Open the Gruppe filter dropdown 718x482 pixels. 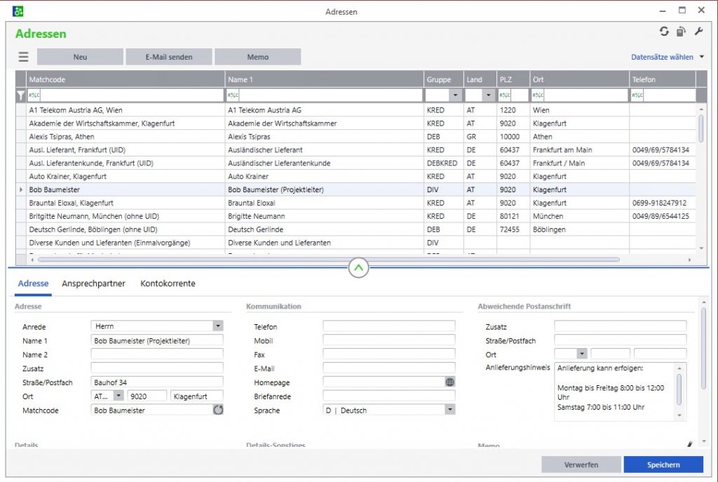click(455, 95)
